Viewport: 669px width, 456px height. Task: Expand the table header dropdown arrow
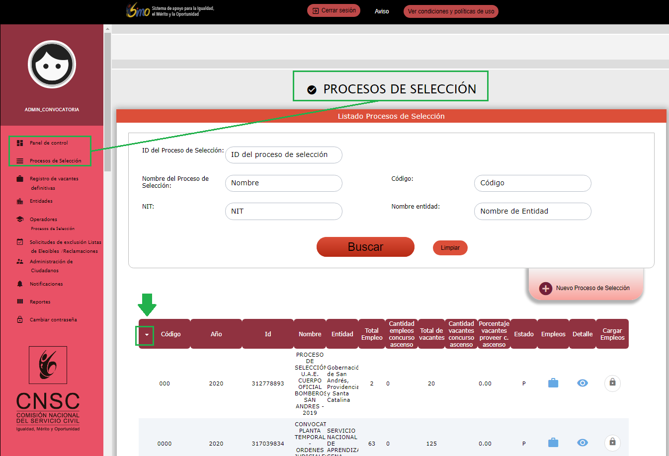click(x=147, y=335)
